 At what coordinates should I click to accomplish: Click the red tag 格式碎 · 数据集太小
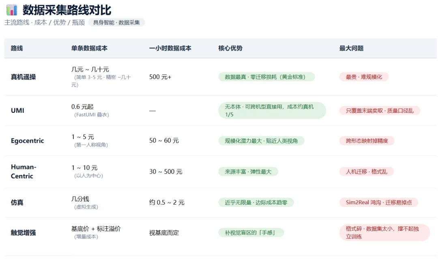[384, 233]
